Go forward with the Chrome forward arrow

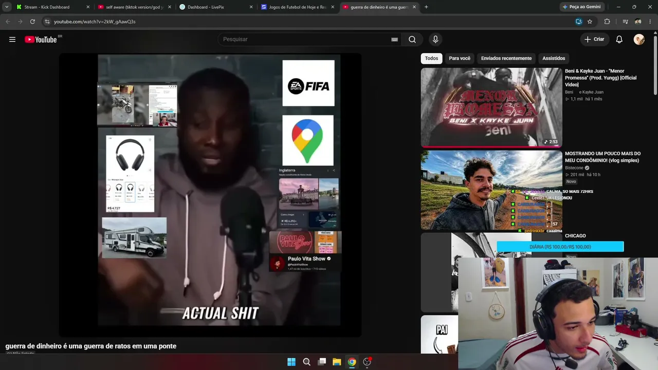coord(20,22)
